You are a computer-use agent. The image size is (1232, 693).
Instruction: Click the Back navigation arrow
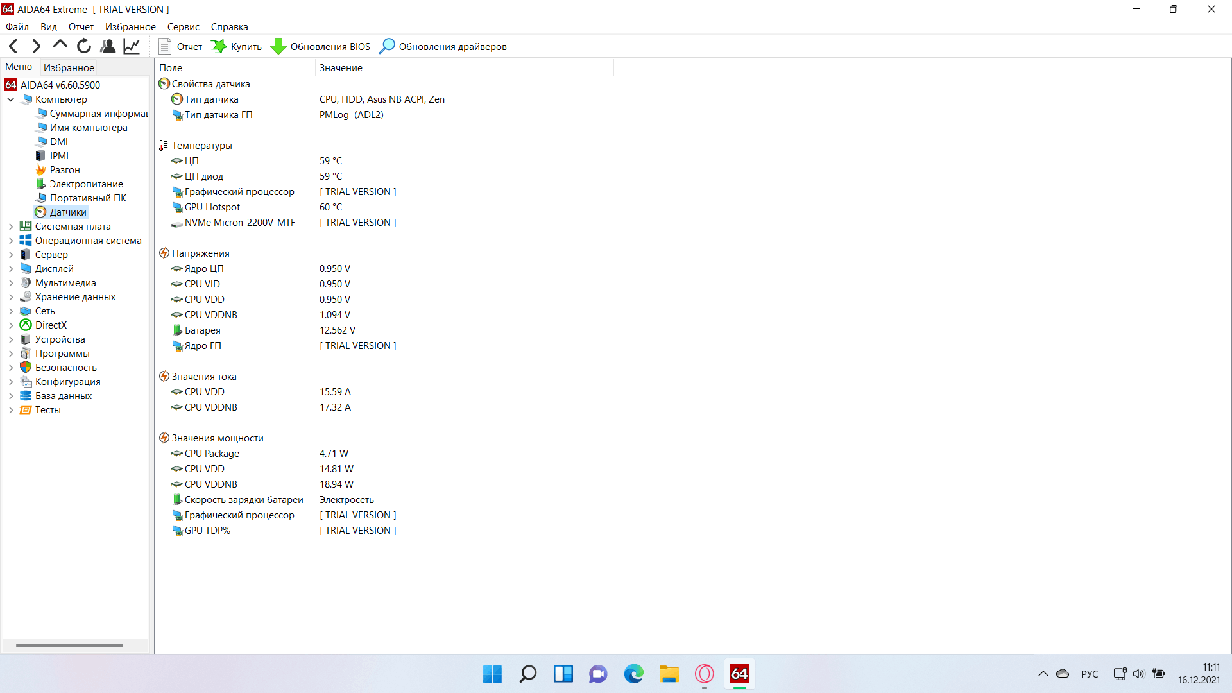tap(13, 46)
